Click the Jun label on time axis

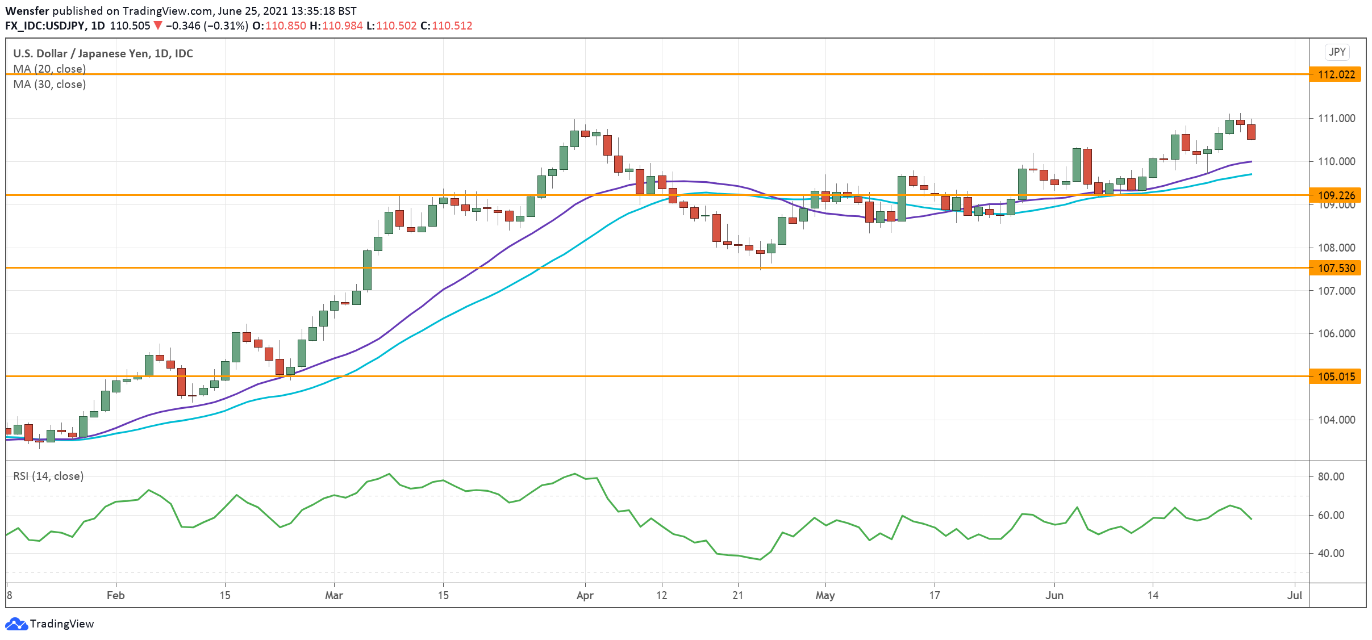(x=1054, y=595)
